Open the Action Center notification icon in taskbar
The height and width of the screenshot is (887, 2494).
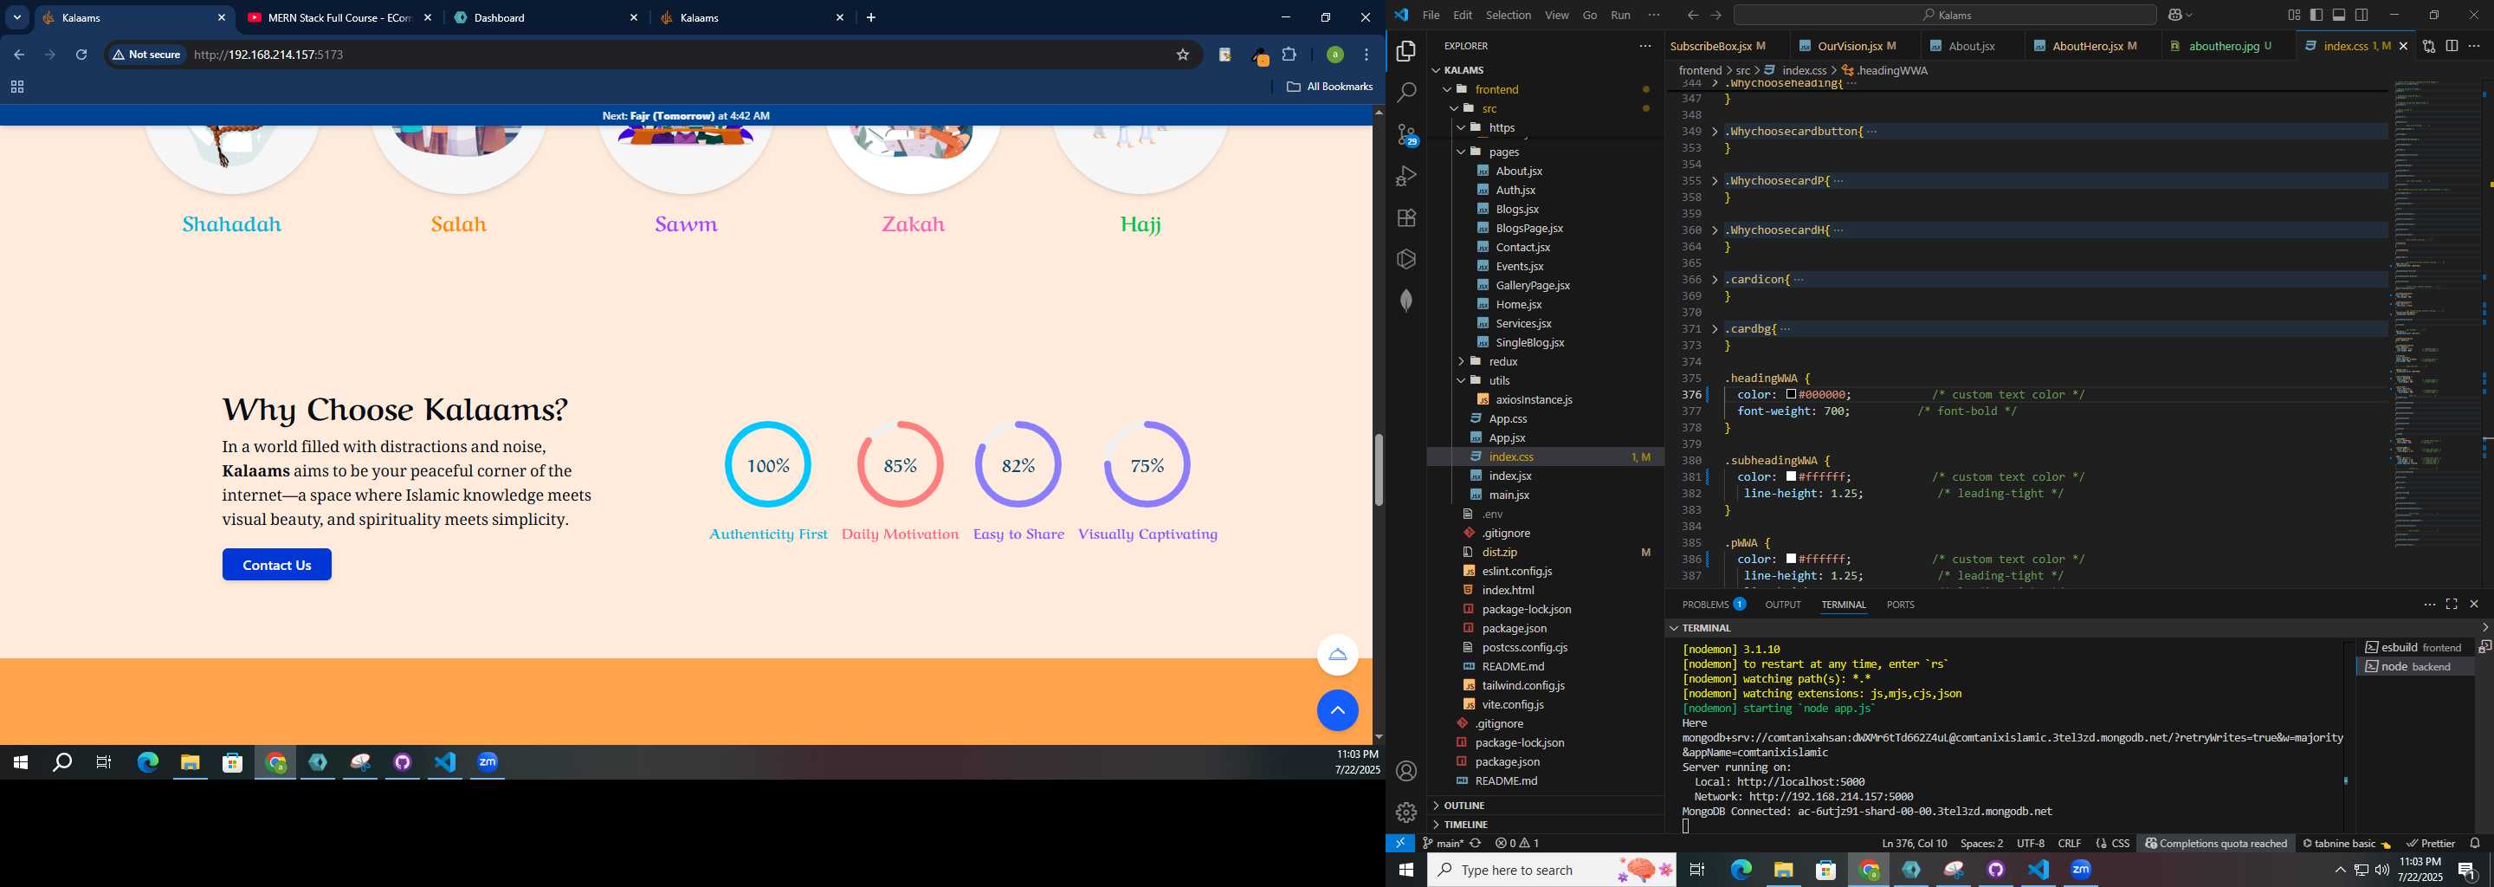2467,871
